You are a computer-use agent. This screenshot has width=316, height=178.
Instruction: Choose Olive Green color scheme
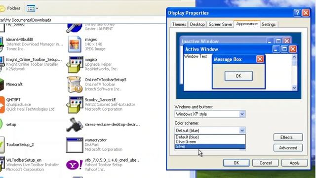pyautogui.click(x=210, y=142)
